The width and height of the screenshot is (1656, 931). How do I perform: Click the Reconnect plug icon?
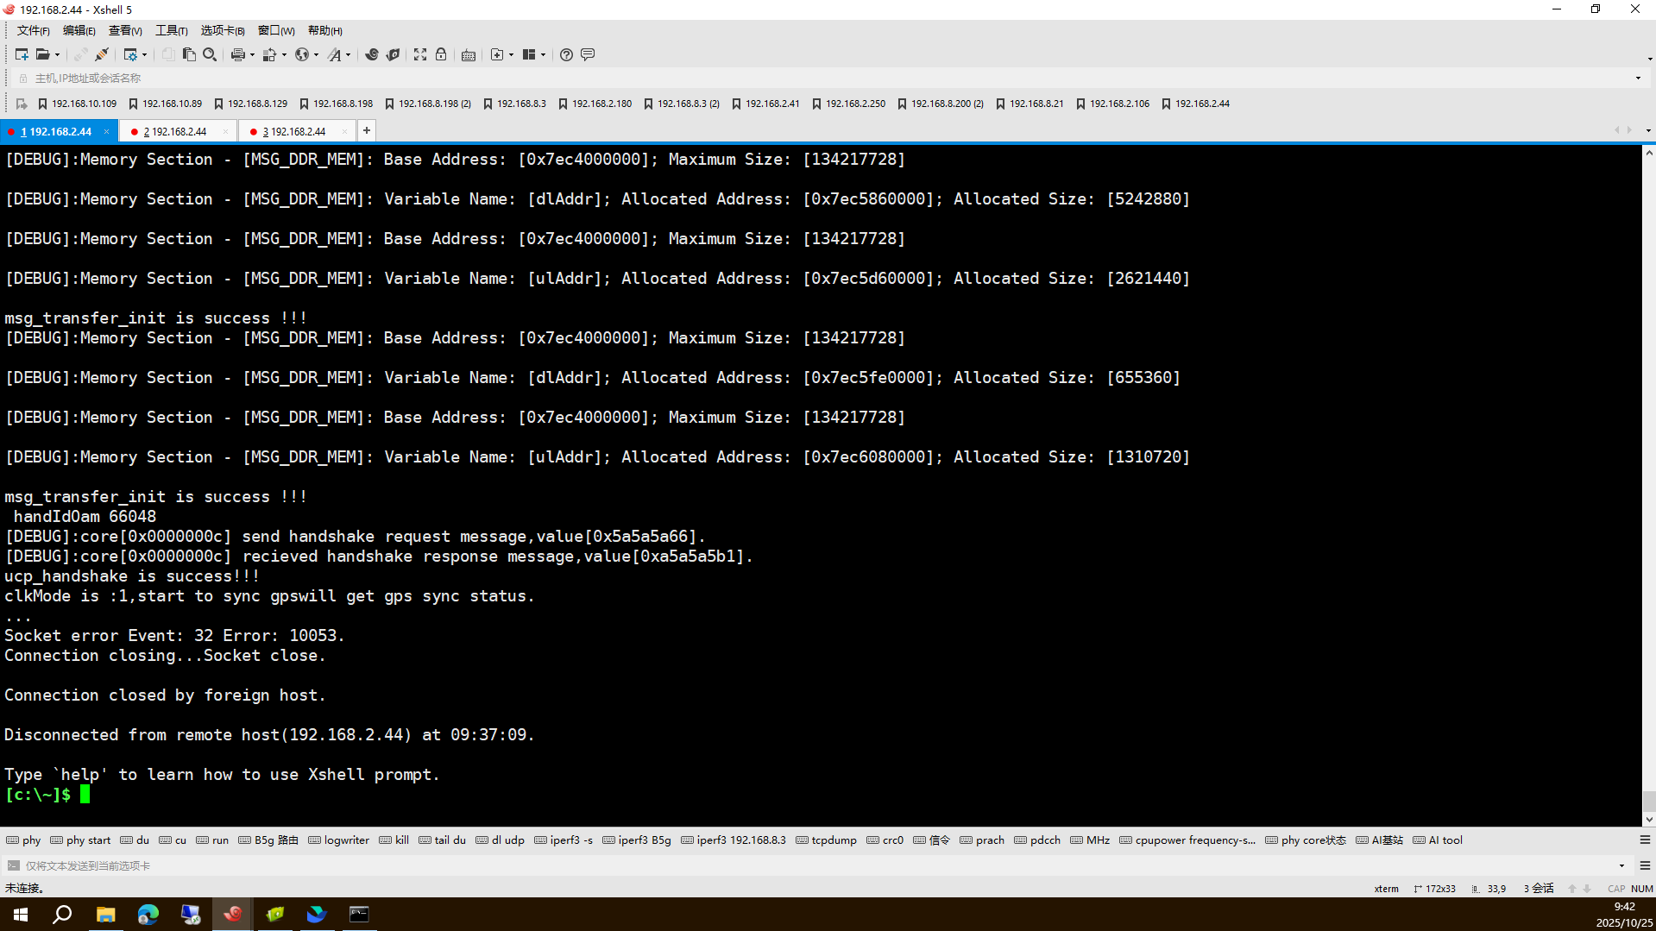coord(102,54)
